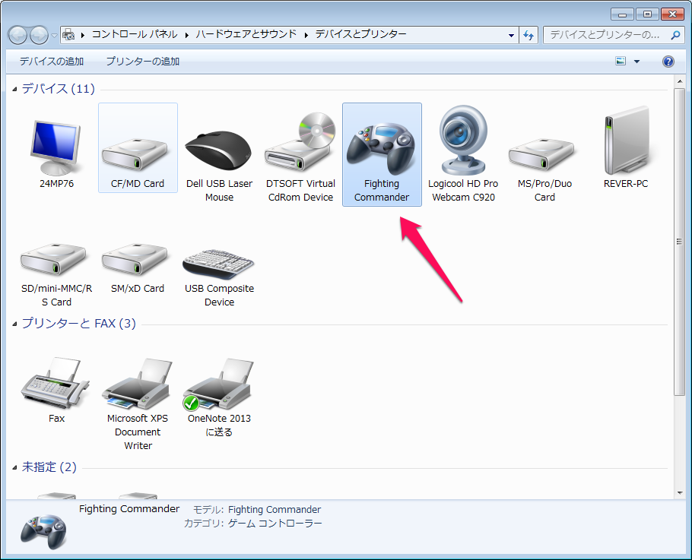Select the Fax machine icon

[x=56, y=383]
